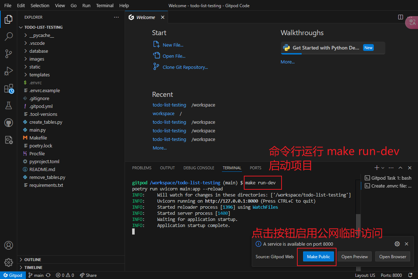
Task: Open the Selection menu
Action: [x=40, y=5]
